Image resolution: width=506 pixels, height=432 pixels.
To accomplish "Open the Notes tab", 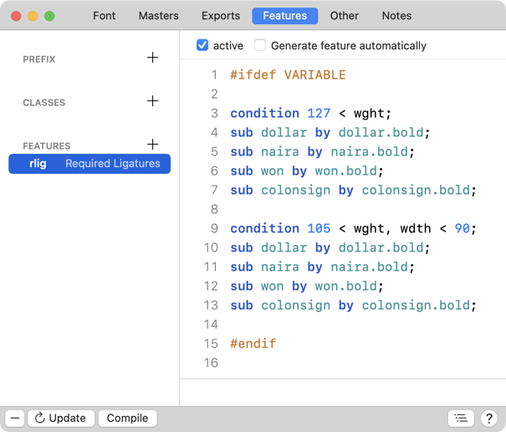I will tap(396, 15).
